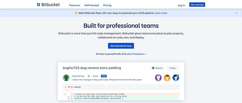Click the orange modified file icon beside core.js
This screenshot has height=103, width=242.
(69, 87)
